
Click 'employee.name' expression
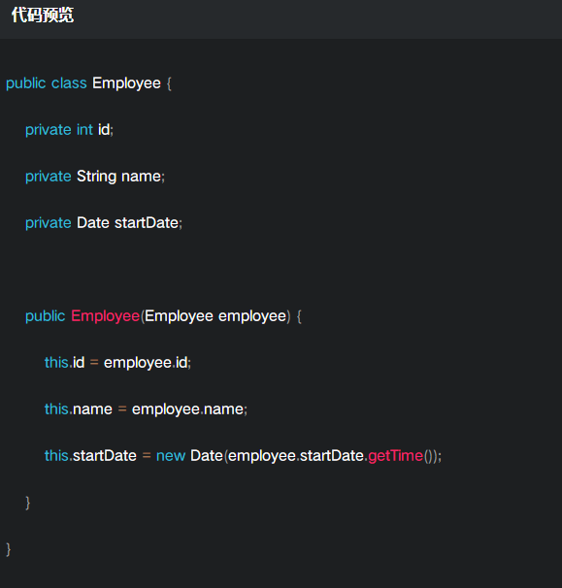pos(187,409)
